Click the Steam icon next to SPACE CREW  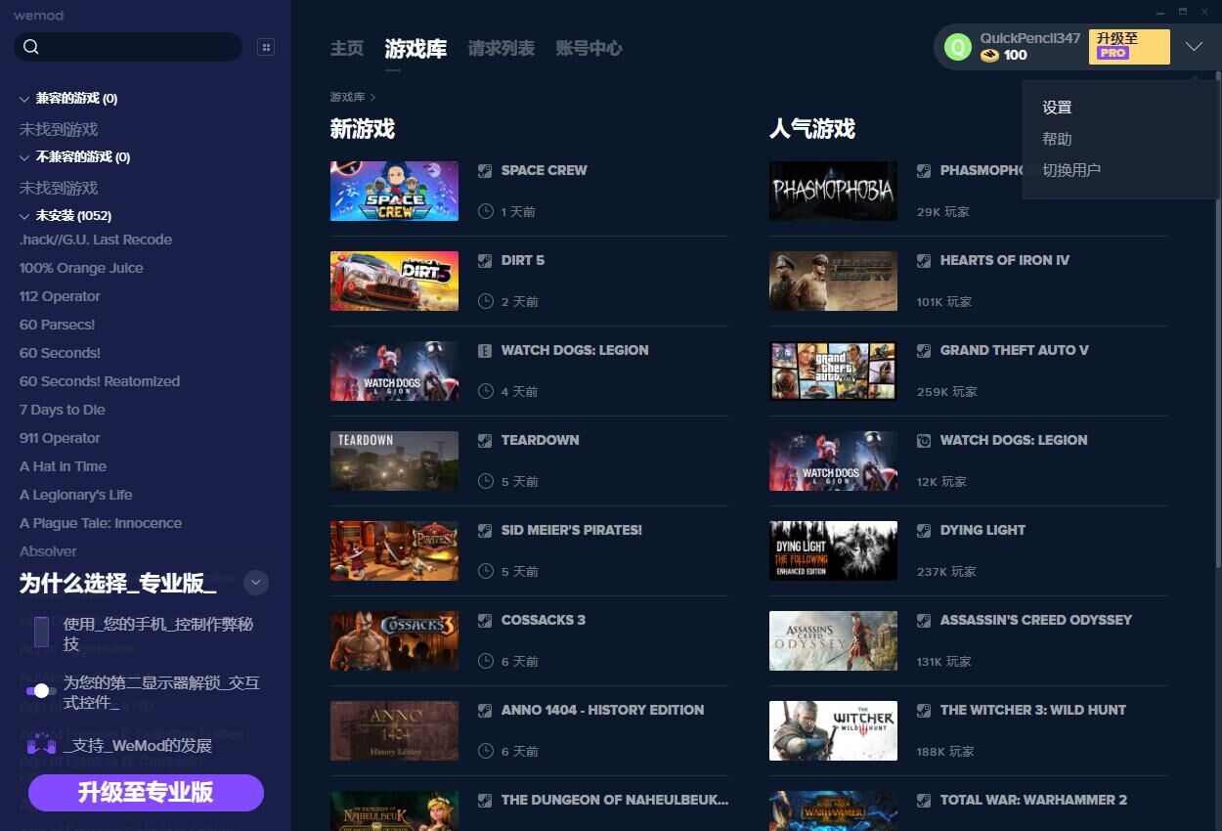tap(485, 170)
